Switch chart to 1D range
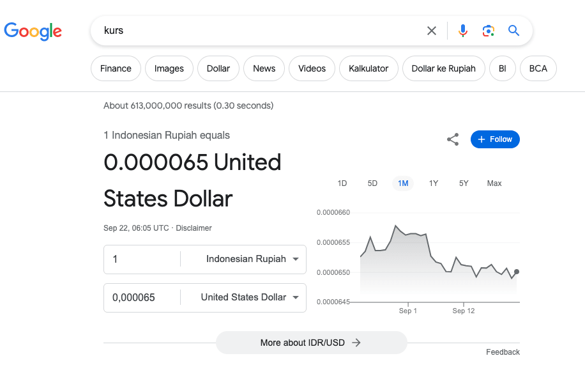 tap(342, 183)
